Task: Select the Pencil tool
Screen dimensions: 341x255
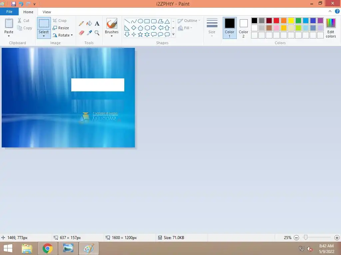Action: coord(81,24)
